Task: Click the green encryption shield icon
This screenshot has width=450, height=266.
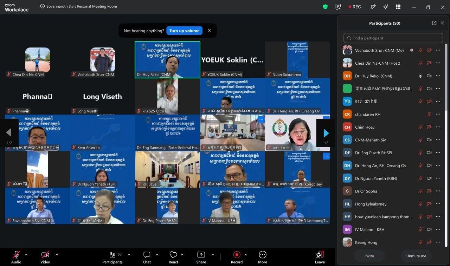Action: pos(325,7)
